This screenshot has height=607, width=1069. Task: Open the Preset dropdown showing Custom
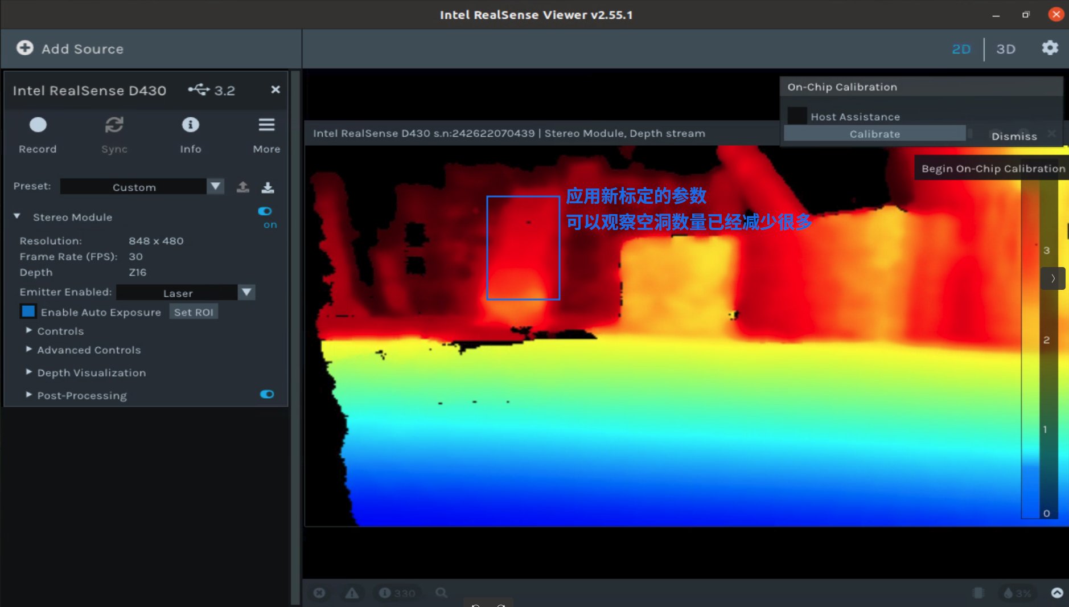(x=142, y=187)
